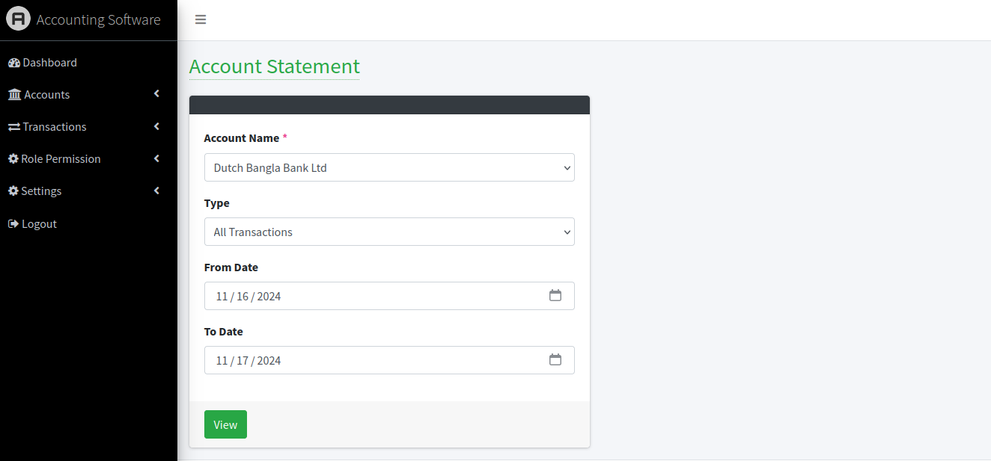Click the Transactions exchange arrows icon
The width and height of the screenshot is (991, 461).
pyautogui.click(x=14, y=127)
